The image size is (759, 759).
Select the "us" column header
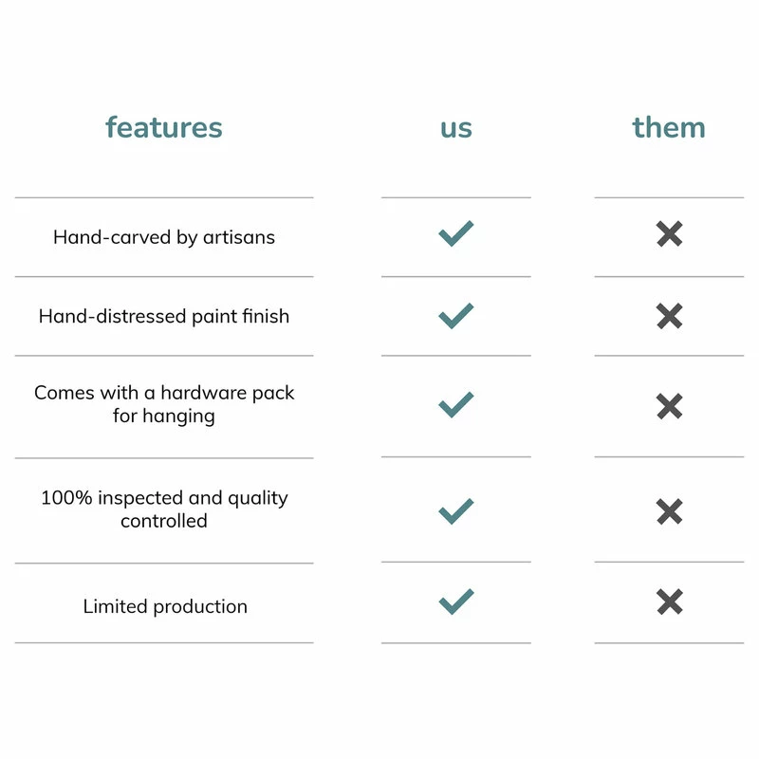click(x=455, y=128)
